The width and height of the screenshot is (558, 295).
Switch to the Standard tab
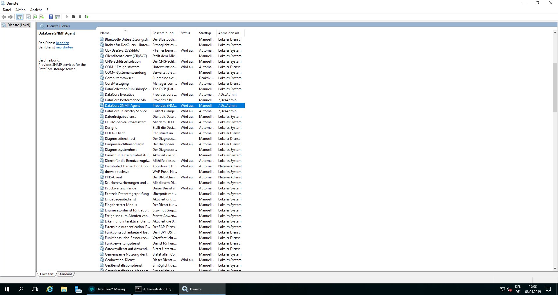(x=65, y=274)
